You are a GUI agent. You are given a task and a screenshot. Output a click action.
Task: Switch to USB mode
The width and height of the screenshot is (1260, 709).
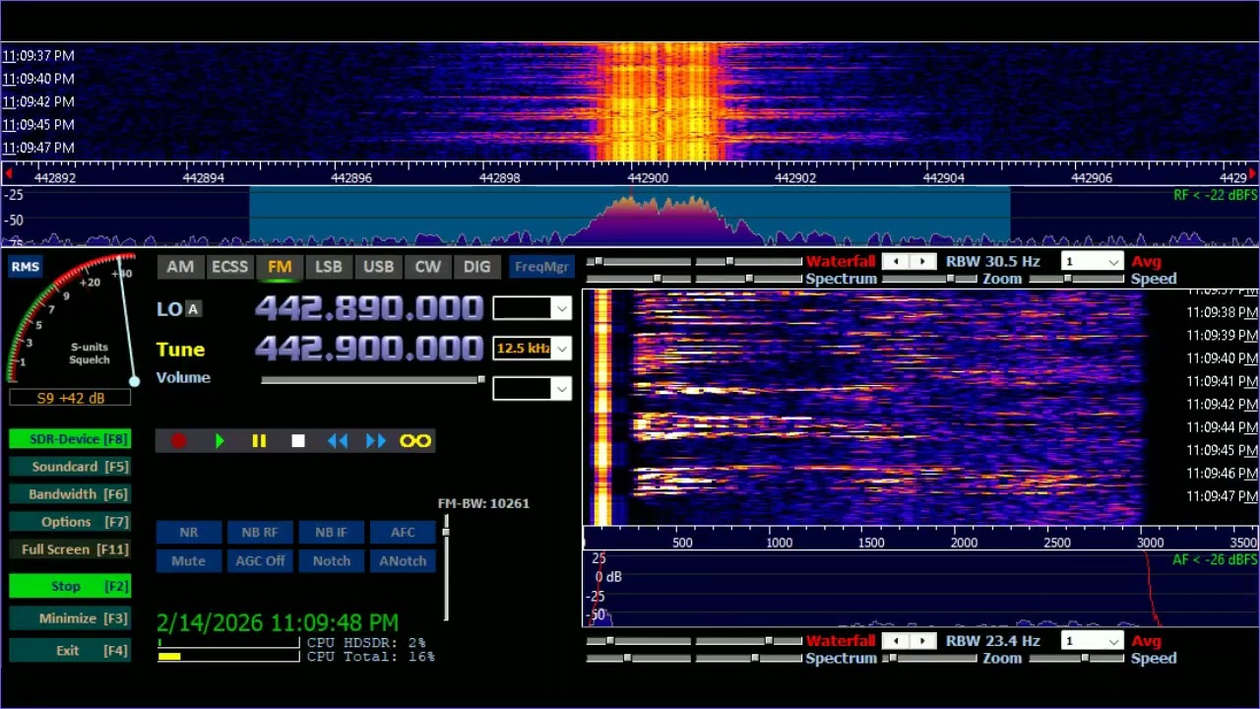(x=378, y=267)
